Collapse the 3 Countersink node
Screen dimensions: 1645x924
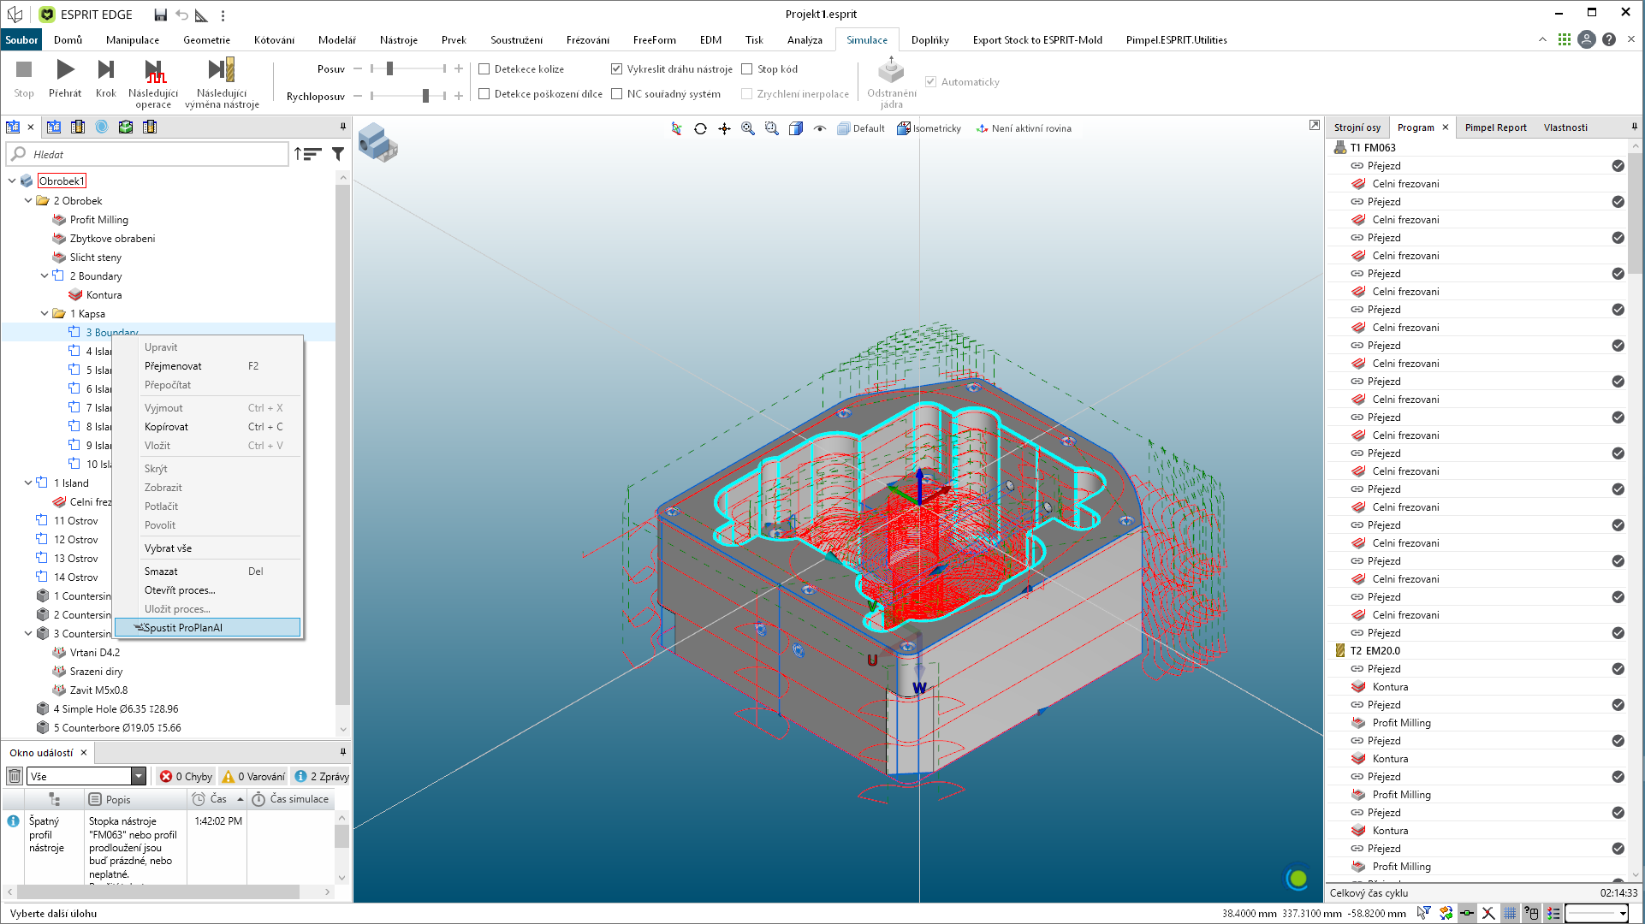[x=28, y=633]
